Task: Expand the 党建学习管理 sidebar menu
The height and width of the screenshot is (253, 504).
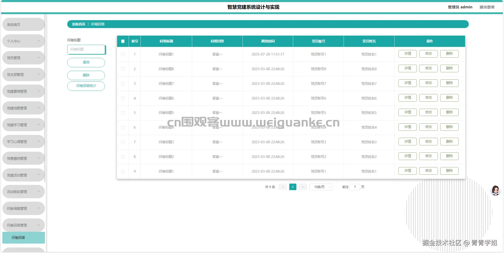Action: pos(24,125)
